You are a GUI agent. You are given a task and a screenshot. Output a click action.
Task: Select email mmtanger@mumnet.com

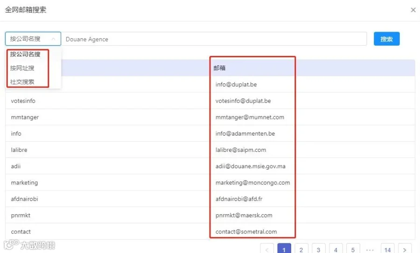click(x=250, y=117)
